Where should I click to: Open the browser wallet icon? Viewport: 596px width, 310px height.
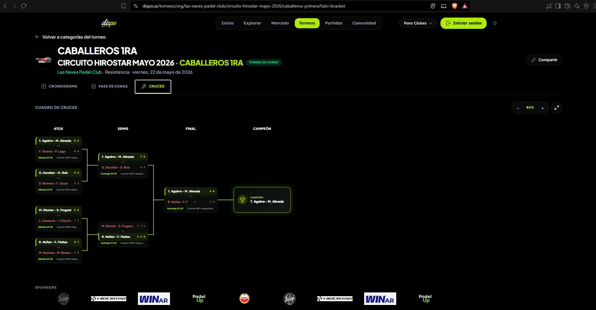pyautogui.click(x=567, y=6)
